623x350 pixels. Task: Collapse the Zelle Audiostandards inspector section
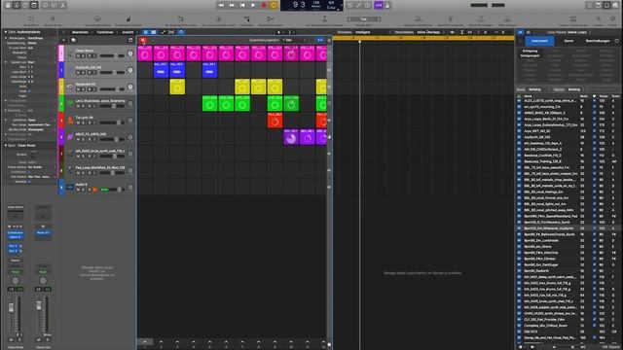coord(6,32)
